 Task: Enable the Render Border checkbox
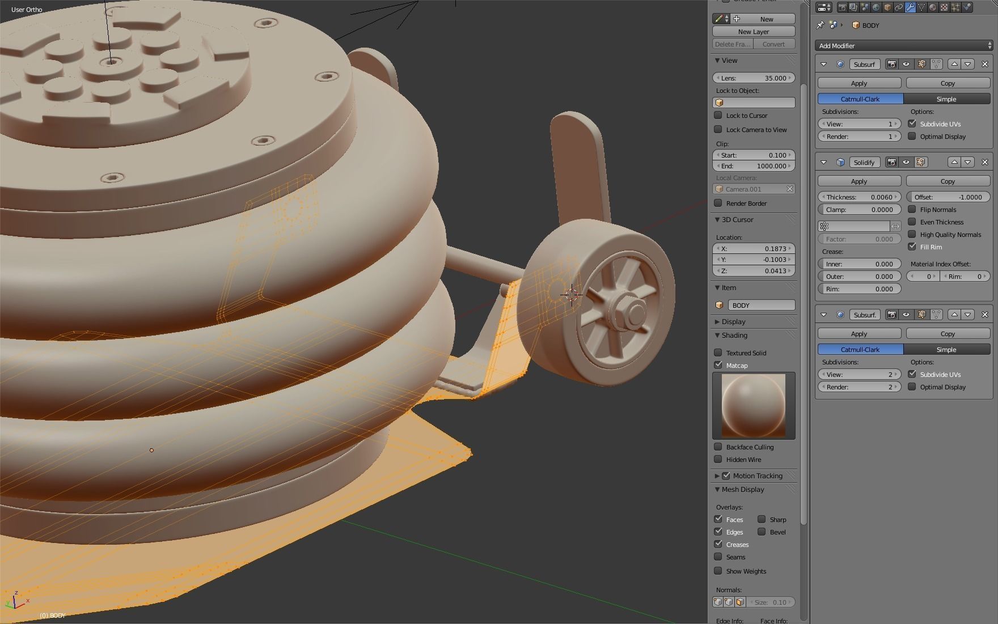point(718,203)
